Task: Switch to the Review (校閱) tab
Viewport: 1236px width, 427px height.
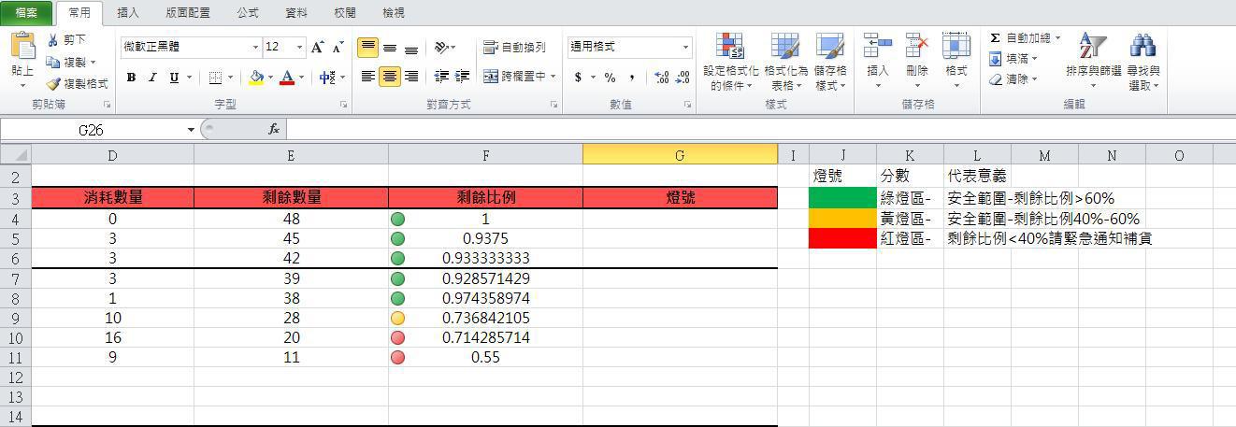Action: coord(345,13)
